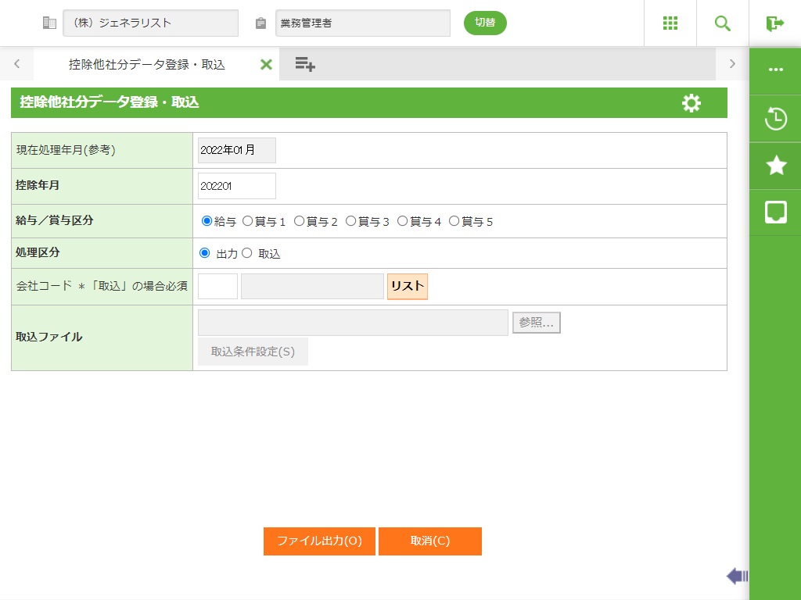Open the history clock icon in sidebar
The image size is (801, 600).
click(775, 119)
